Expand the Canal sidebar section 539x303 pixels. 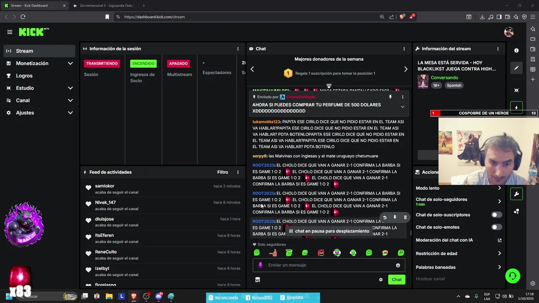pos(70,100)
